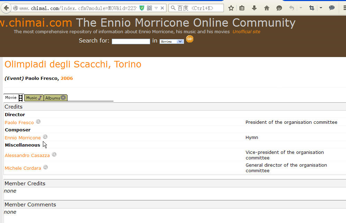Click the magnifier icon beside Michele Cordara
The image size is (346, 223).
(45, 167)
